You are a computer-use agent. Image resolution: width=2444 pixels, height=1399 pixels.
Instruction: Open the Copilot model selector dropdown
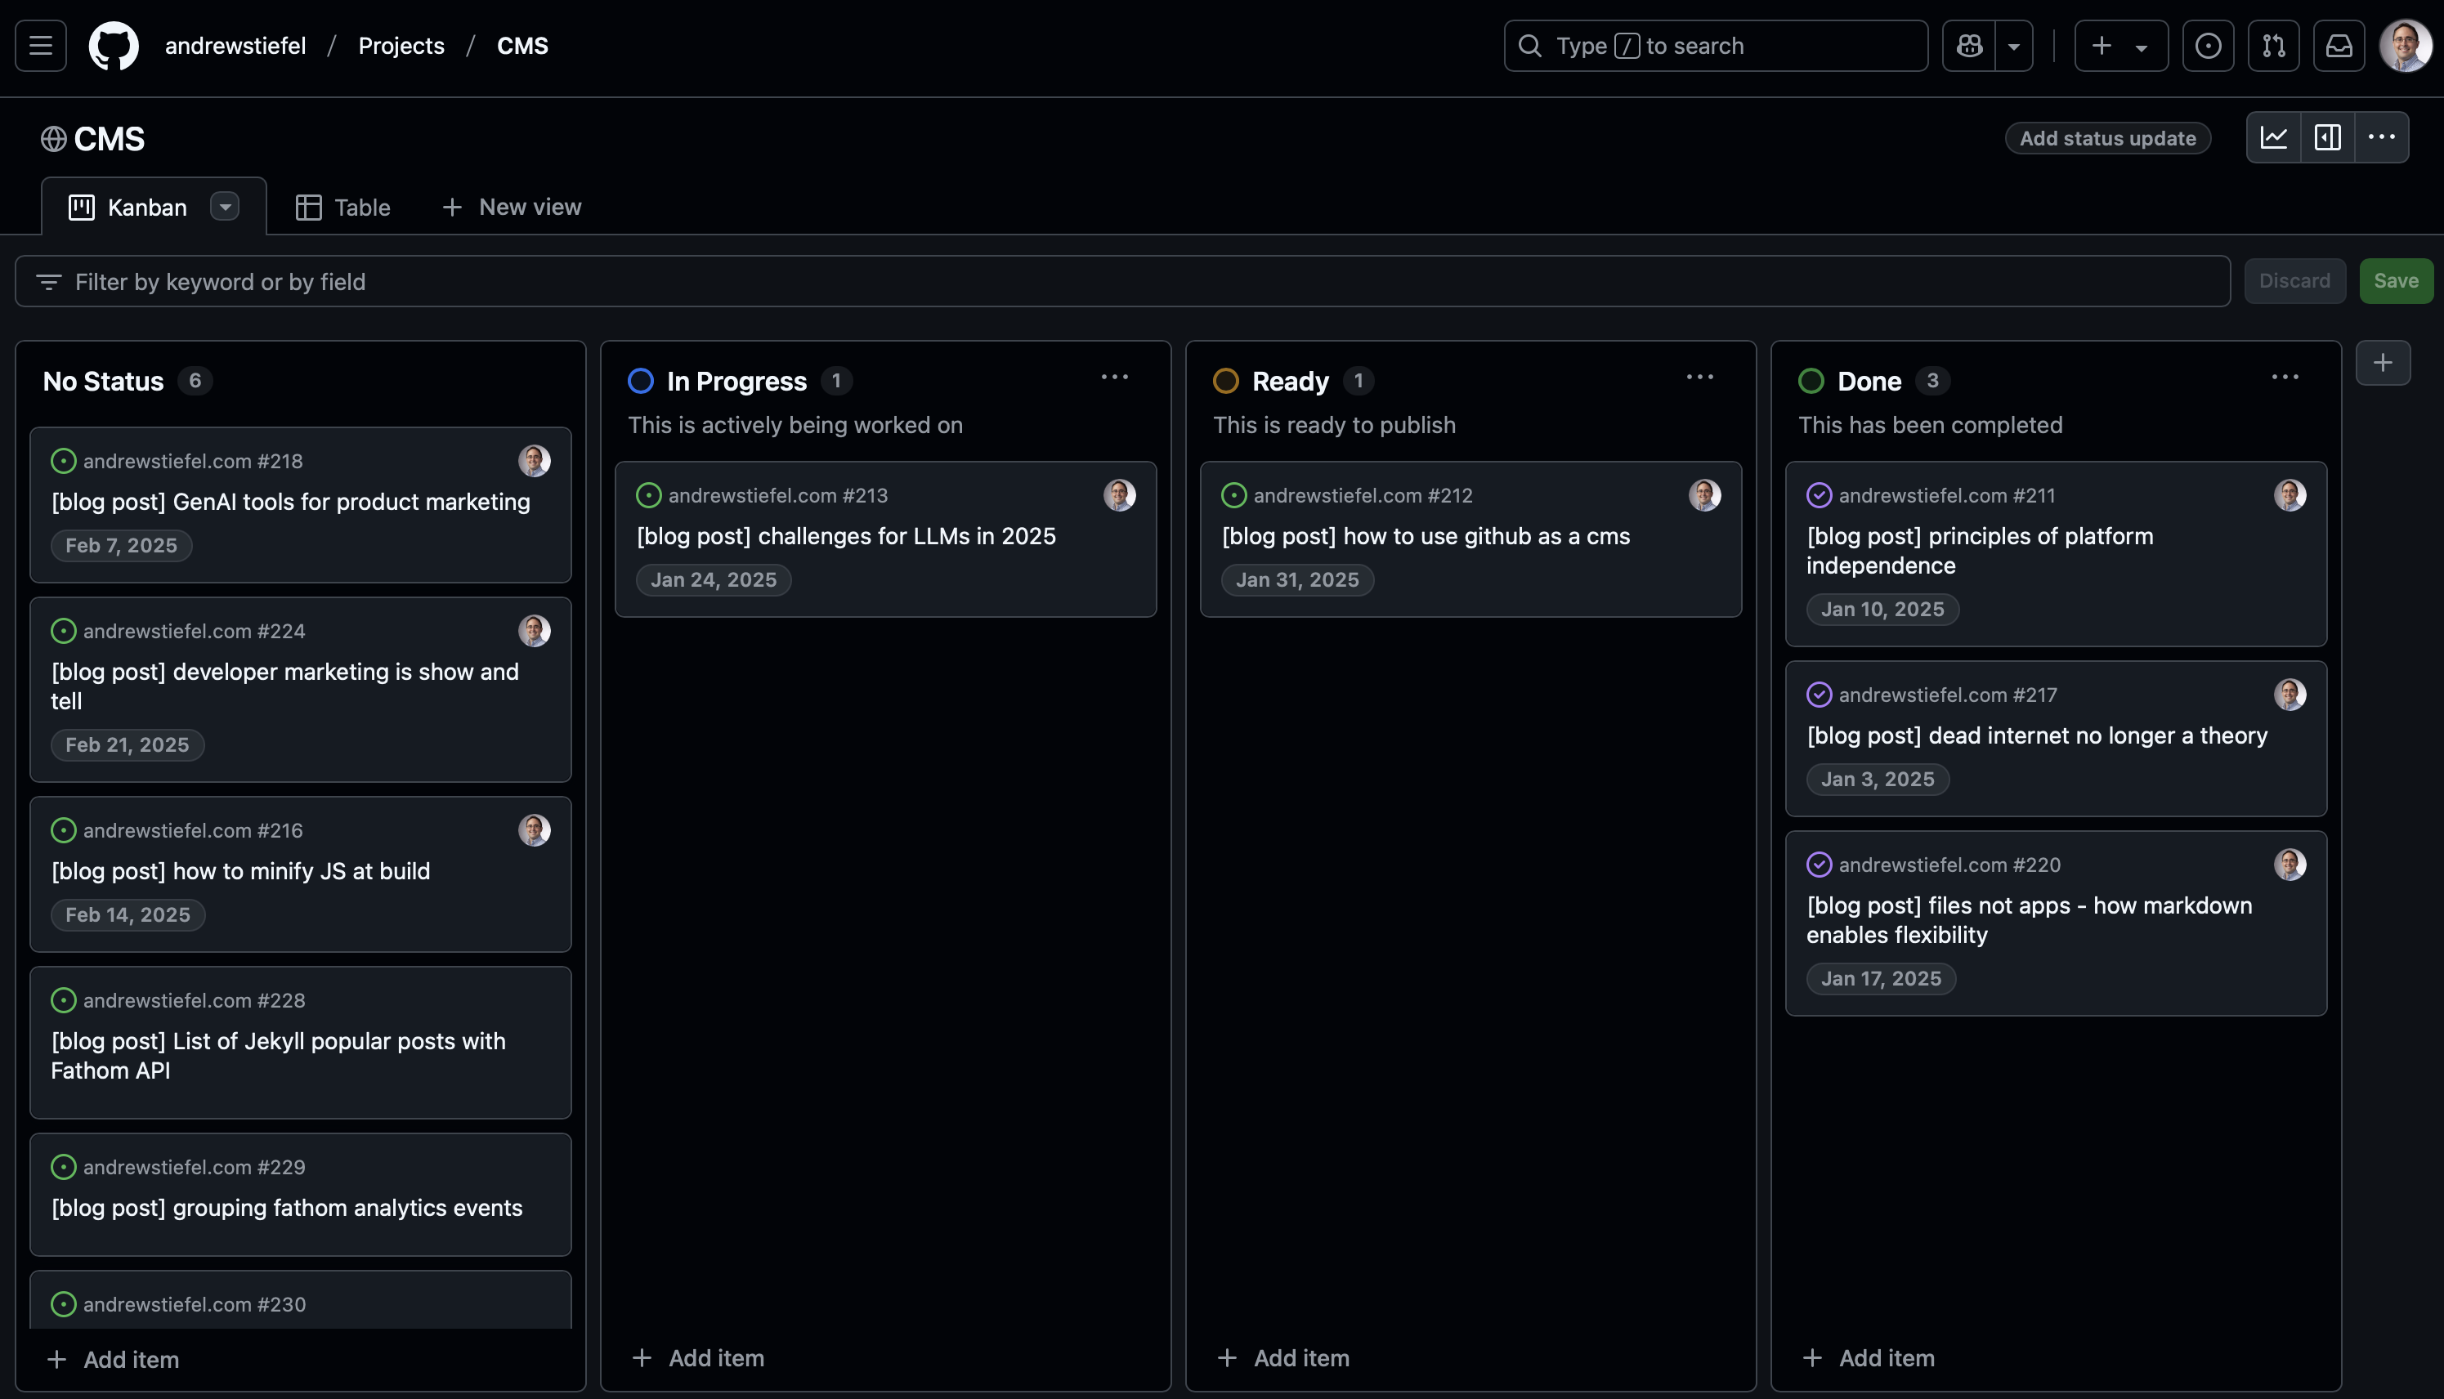[x=2012, y=45]
